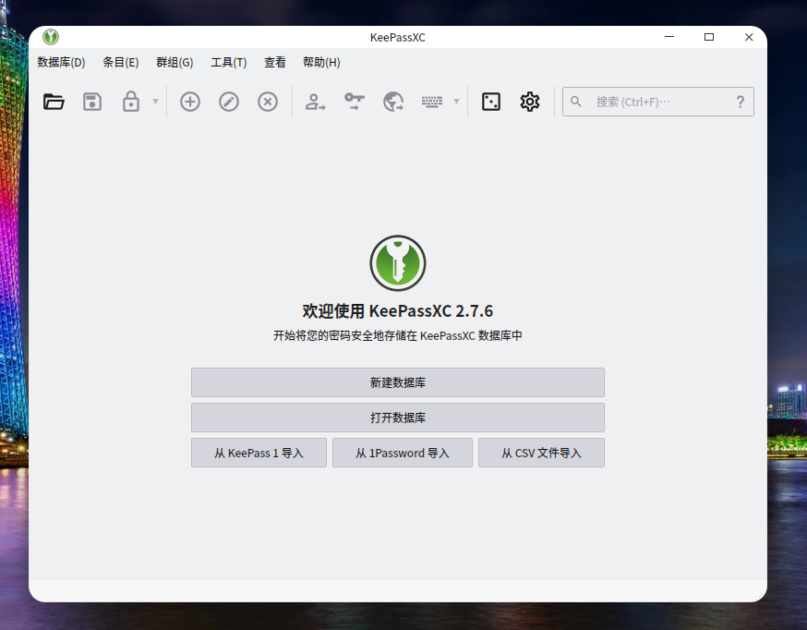Open entry URL with the globe icon
Image resolution: width=807 pixels, height=630 pixels.
click(x=392, y=102)
